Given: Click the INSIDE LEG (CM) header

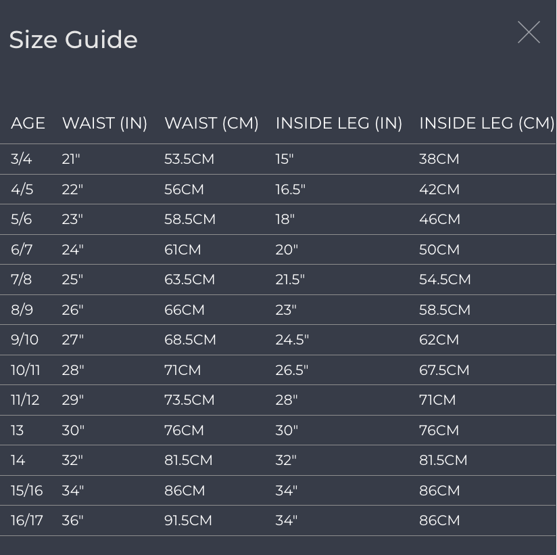Looking at the screenshot, I should pyautogui.click(x=487, y=123).
